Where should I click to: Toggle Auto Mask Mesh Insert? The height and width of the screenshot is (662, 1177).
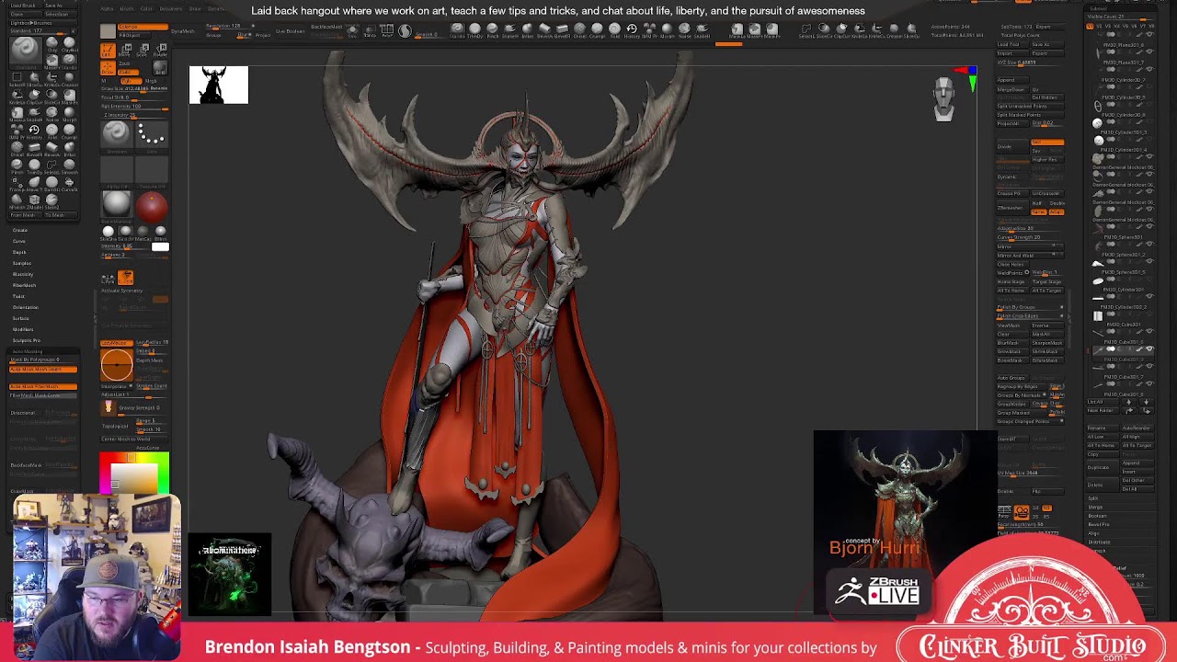(43, 370)
